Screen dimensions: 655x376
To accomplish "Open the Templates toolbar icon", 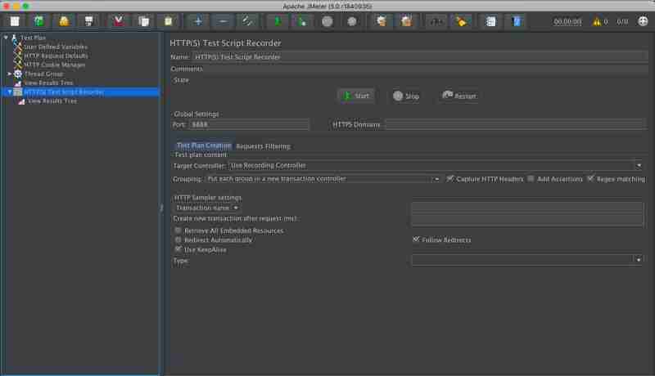I will (x=38, y=21).
